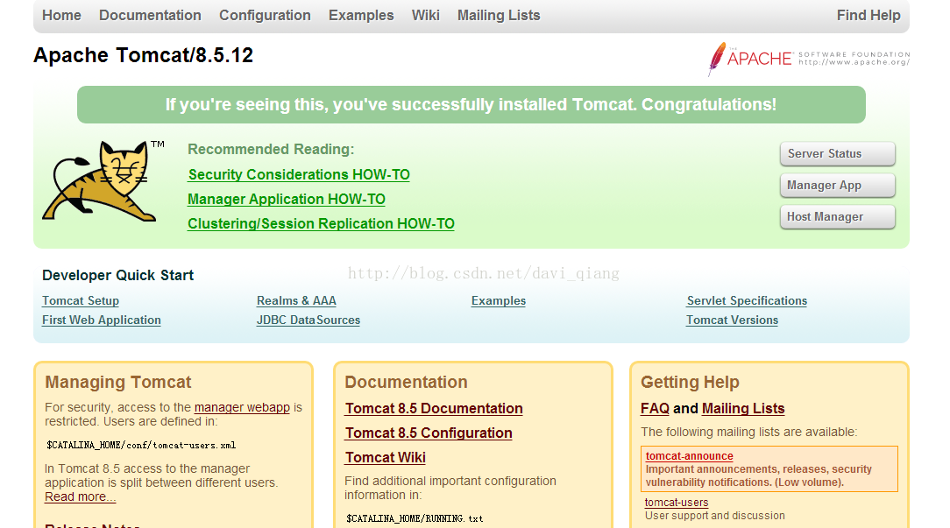Follow the Tomcat Setup link

[x=81, y=301]
